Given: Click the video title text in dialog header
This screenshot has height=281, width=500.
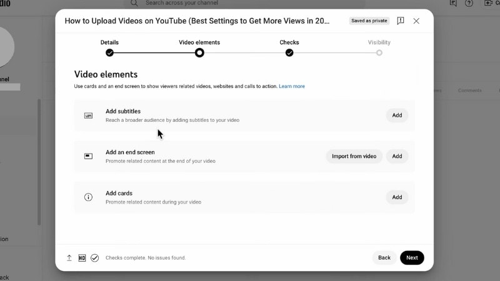Looking at the screenshot, I should coord(197,21).
